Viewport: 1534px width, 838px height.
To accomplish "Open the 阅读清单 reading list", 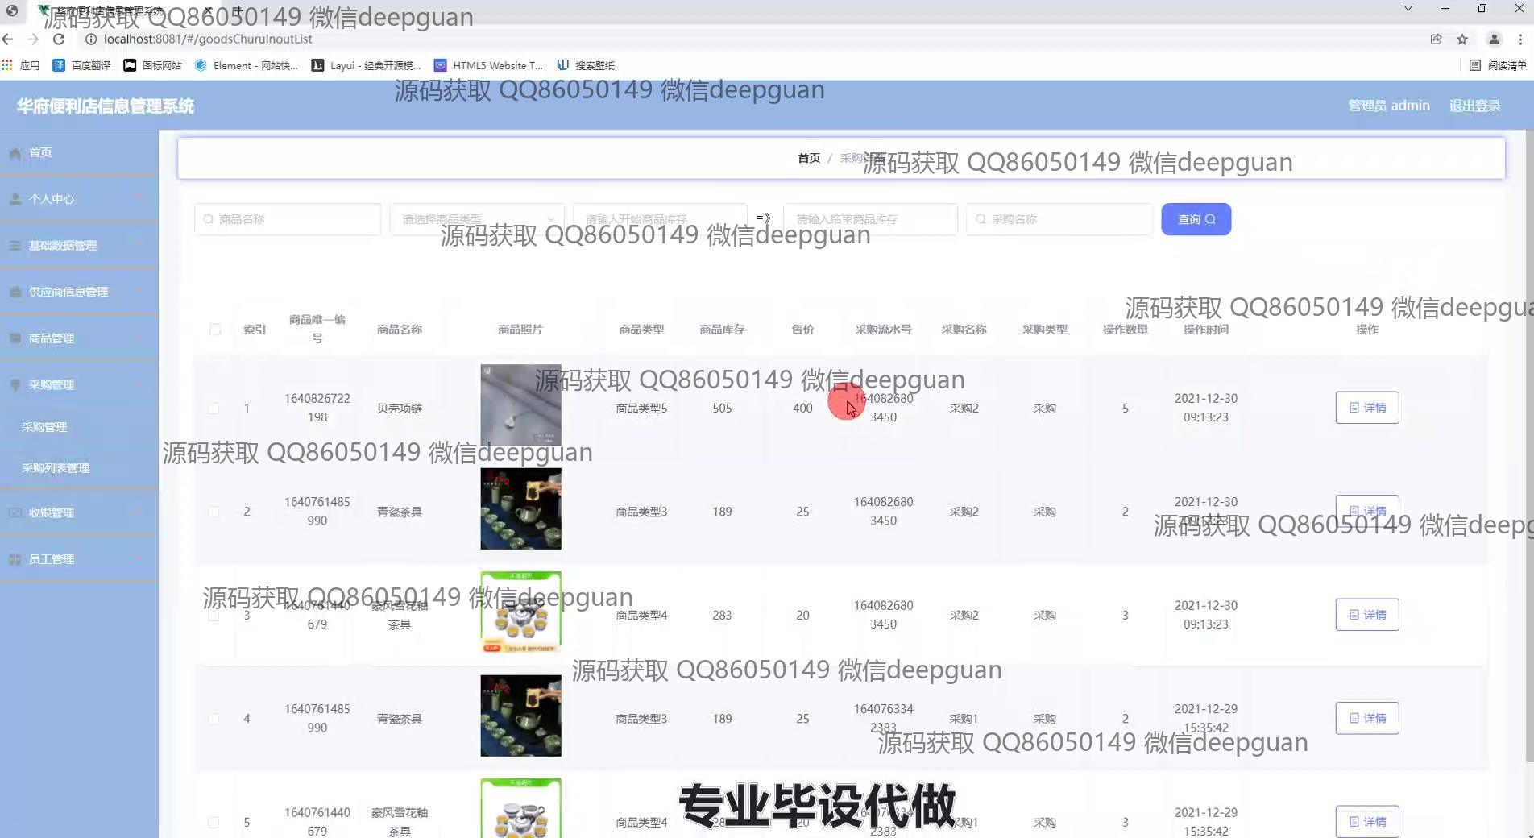I will point(1499,65).
